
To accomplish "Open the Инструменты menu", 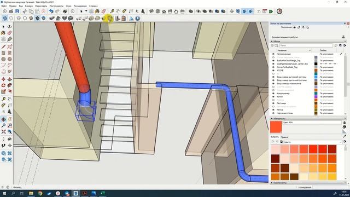I will (x=56, y=6).
